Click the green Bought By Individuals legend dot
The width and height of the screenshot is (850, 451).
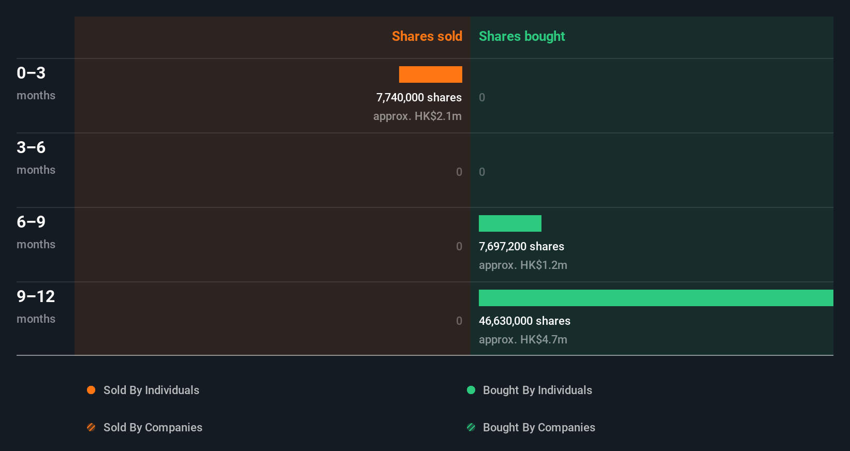coord(471,390)
